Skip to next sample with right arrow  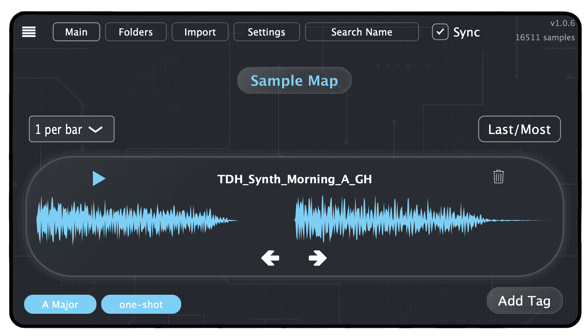click(x=317, y=258)
